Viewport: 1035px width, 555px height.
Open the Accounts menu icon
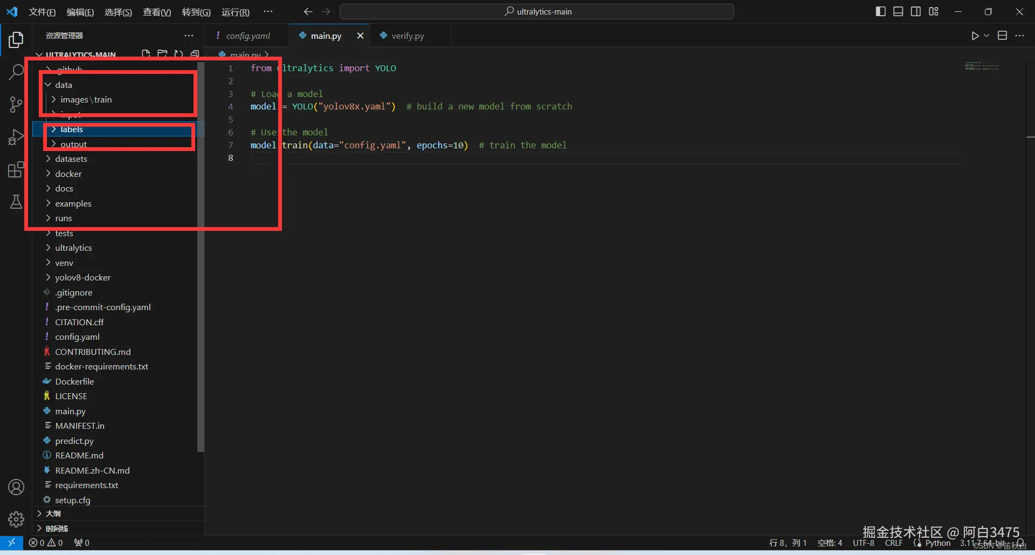16,487
